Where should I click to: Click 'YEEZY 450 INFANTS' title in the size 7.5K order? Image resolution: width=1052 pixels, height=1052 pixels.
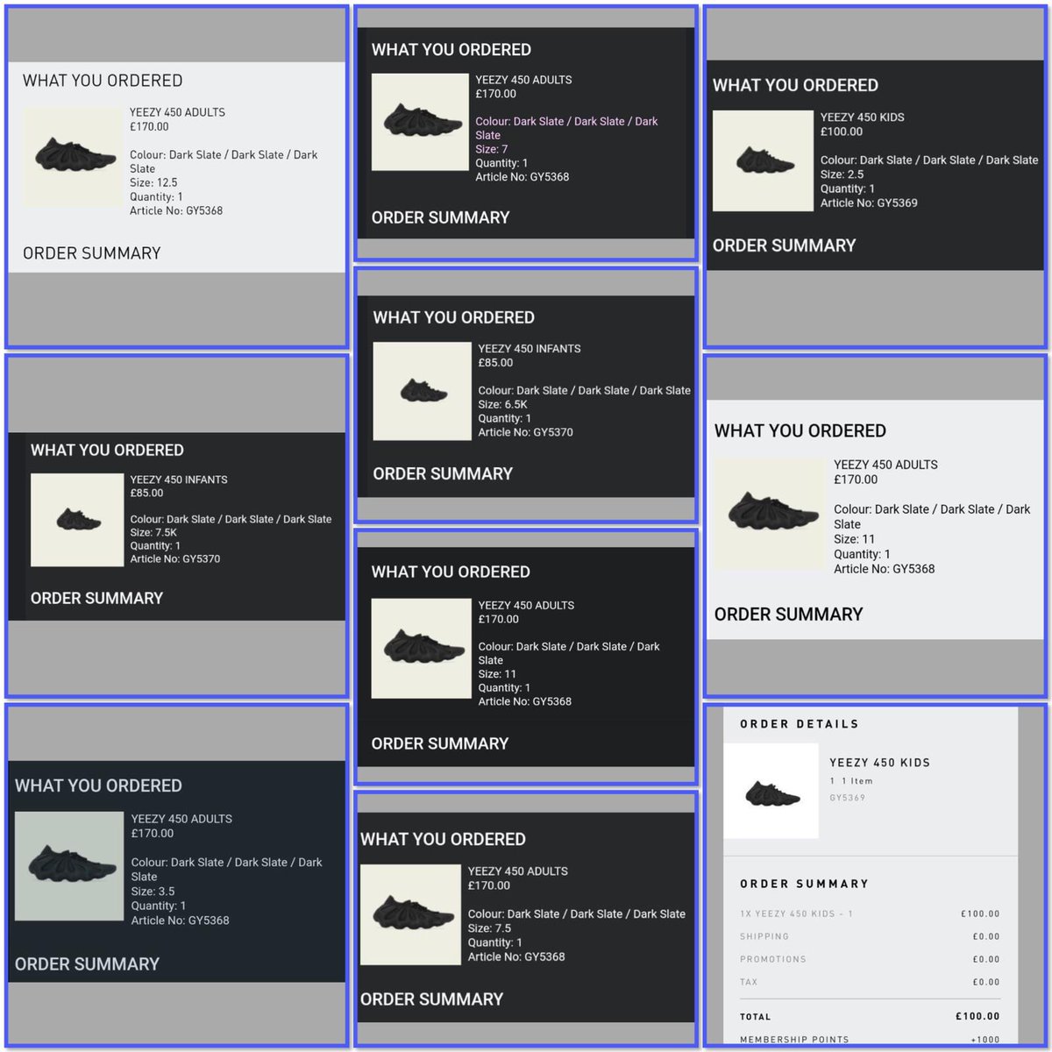click(x=179, y=480)
